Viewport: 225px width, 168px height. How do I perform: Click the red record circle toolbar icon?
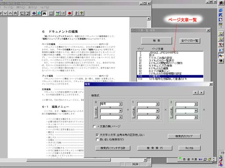pyautogui.click(x=70, y=14)
